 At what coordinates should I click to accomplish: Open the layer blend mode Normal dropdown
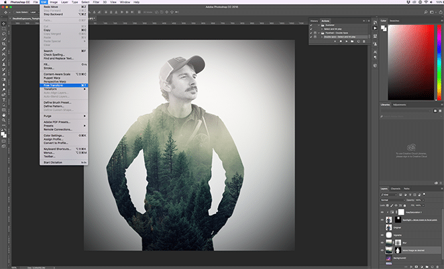coord(393,200)
